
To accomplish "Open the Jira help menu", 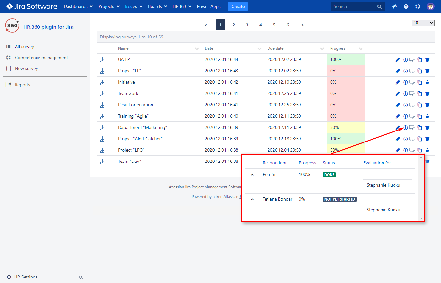I will 406,6.
